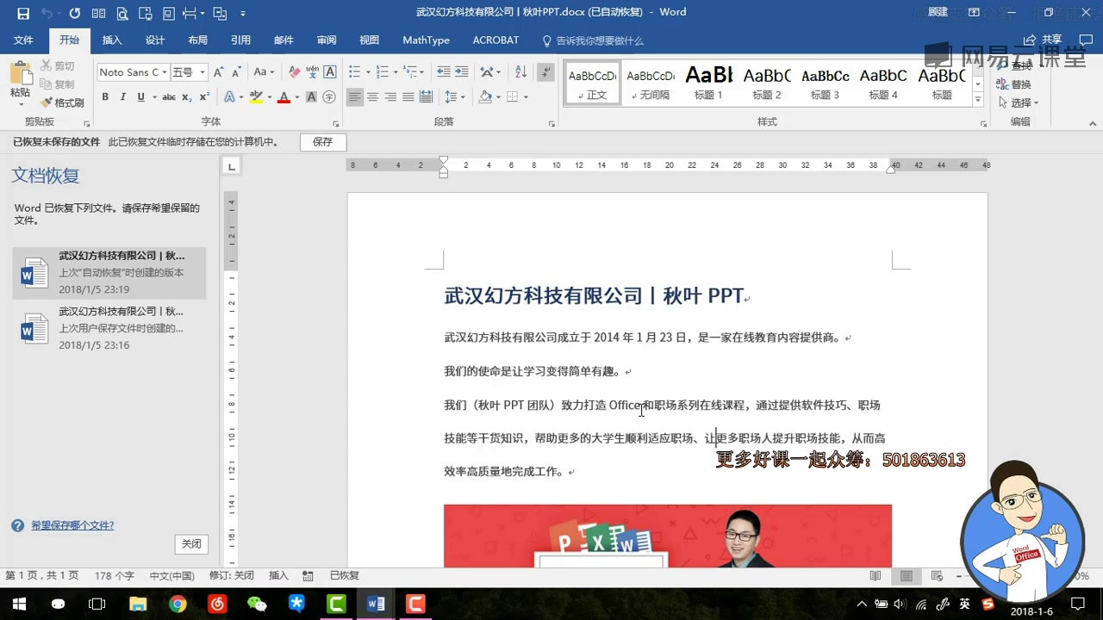Open Print Preview from the Quick Access Toolbar
Viewport: 1103px width, 620px height.
point(122,13)
